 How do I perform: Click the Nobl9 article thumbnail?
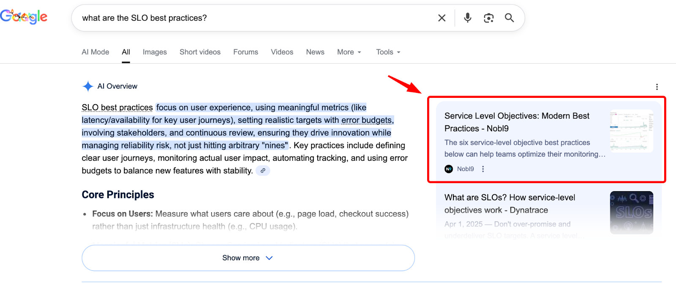click(632, 131)
